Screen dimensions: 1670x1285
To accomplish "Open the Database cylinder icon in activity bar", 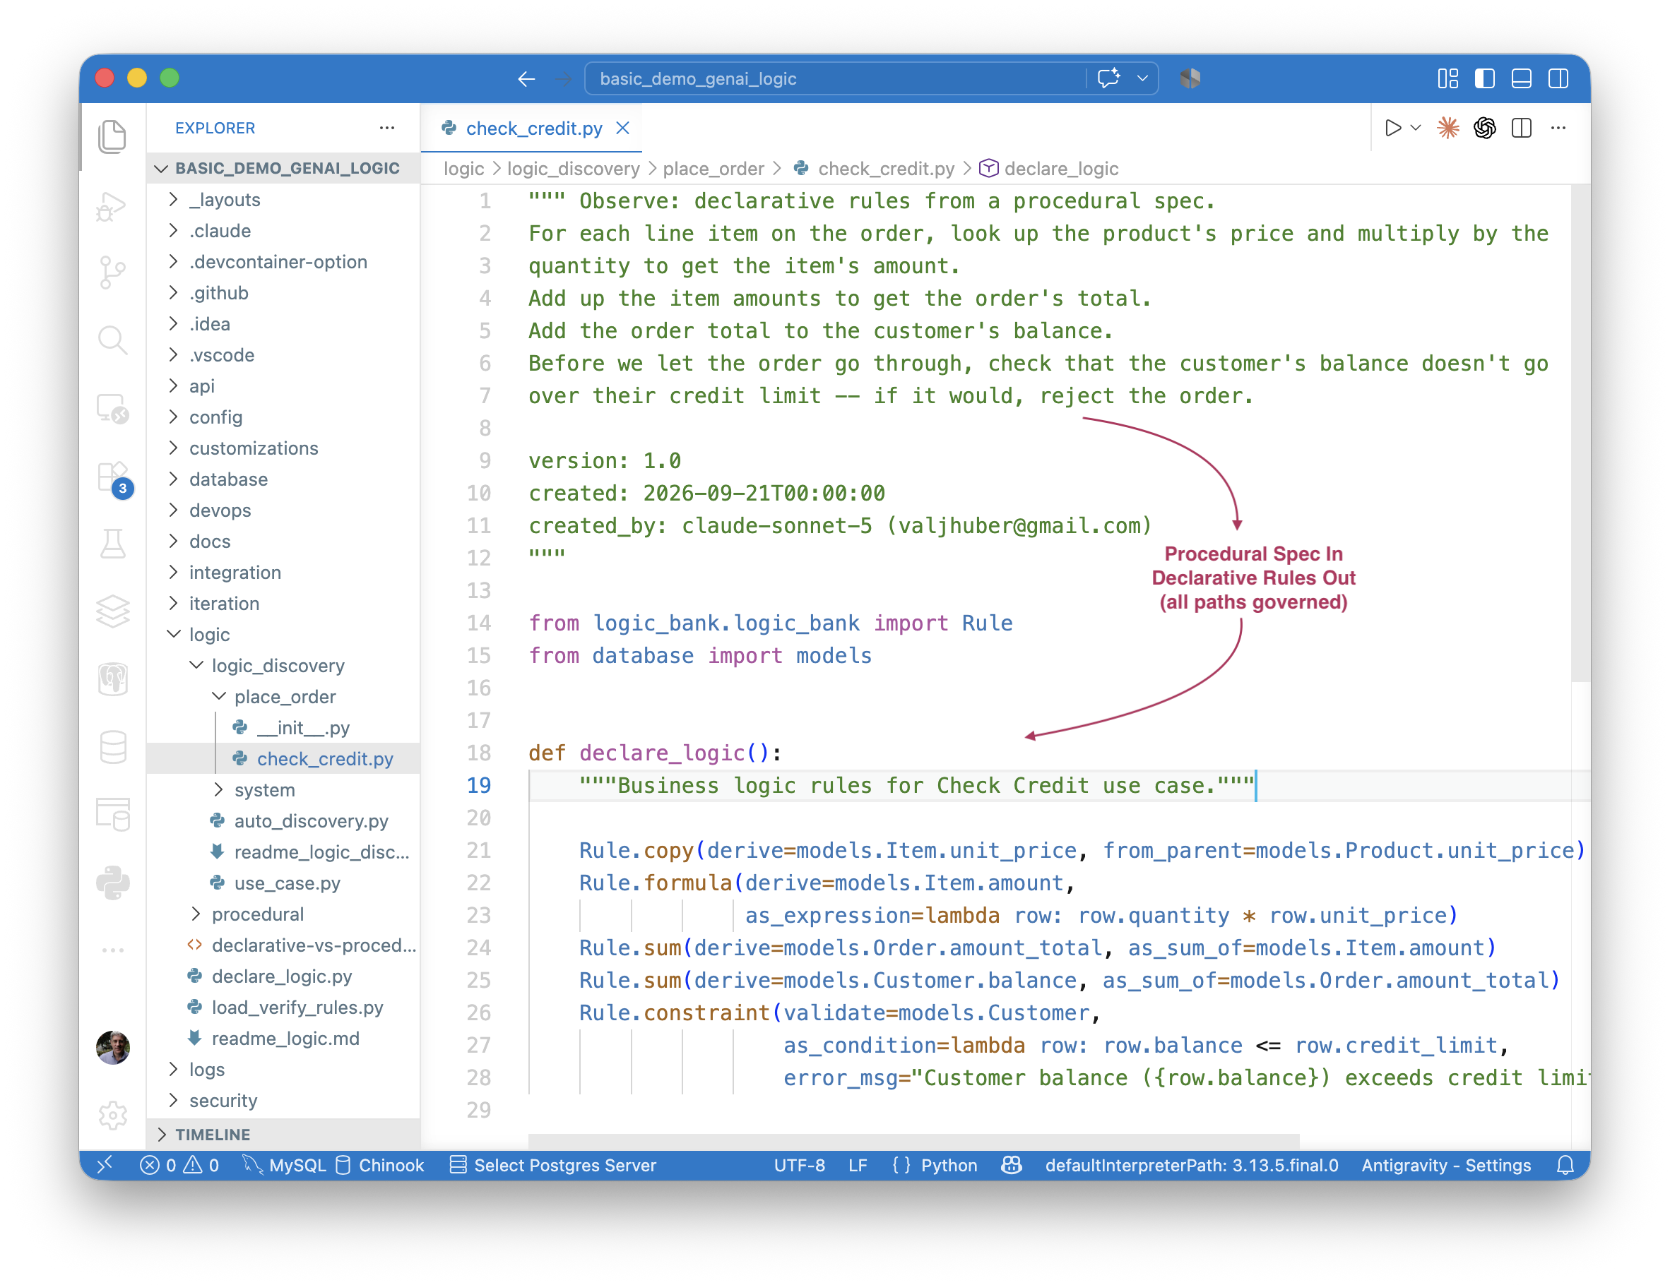I will [112, 747].
